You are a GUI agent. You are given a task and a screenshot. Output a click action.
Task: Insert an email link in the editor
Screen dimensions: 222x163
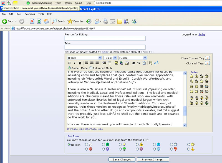[x=127, y=63]
